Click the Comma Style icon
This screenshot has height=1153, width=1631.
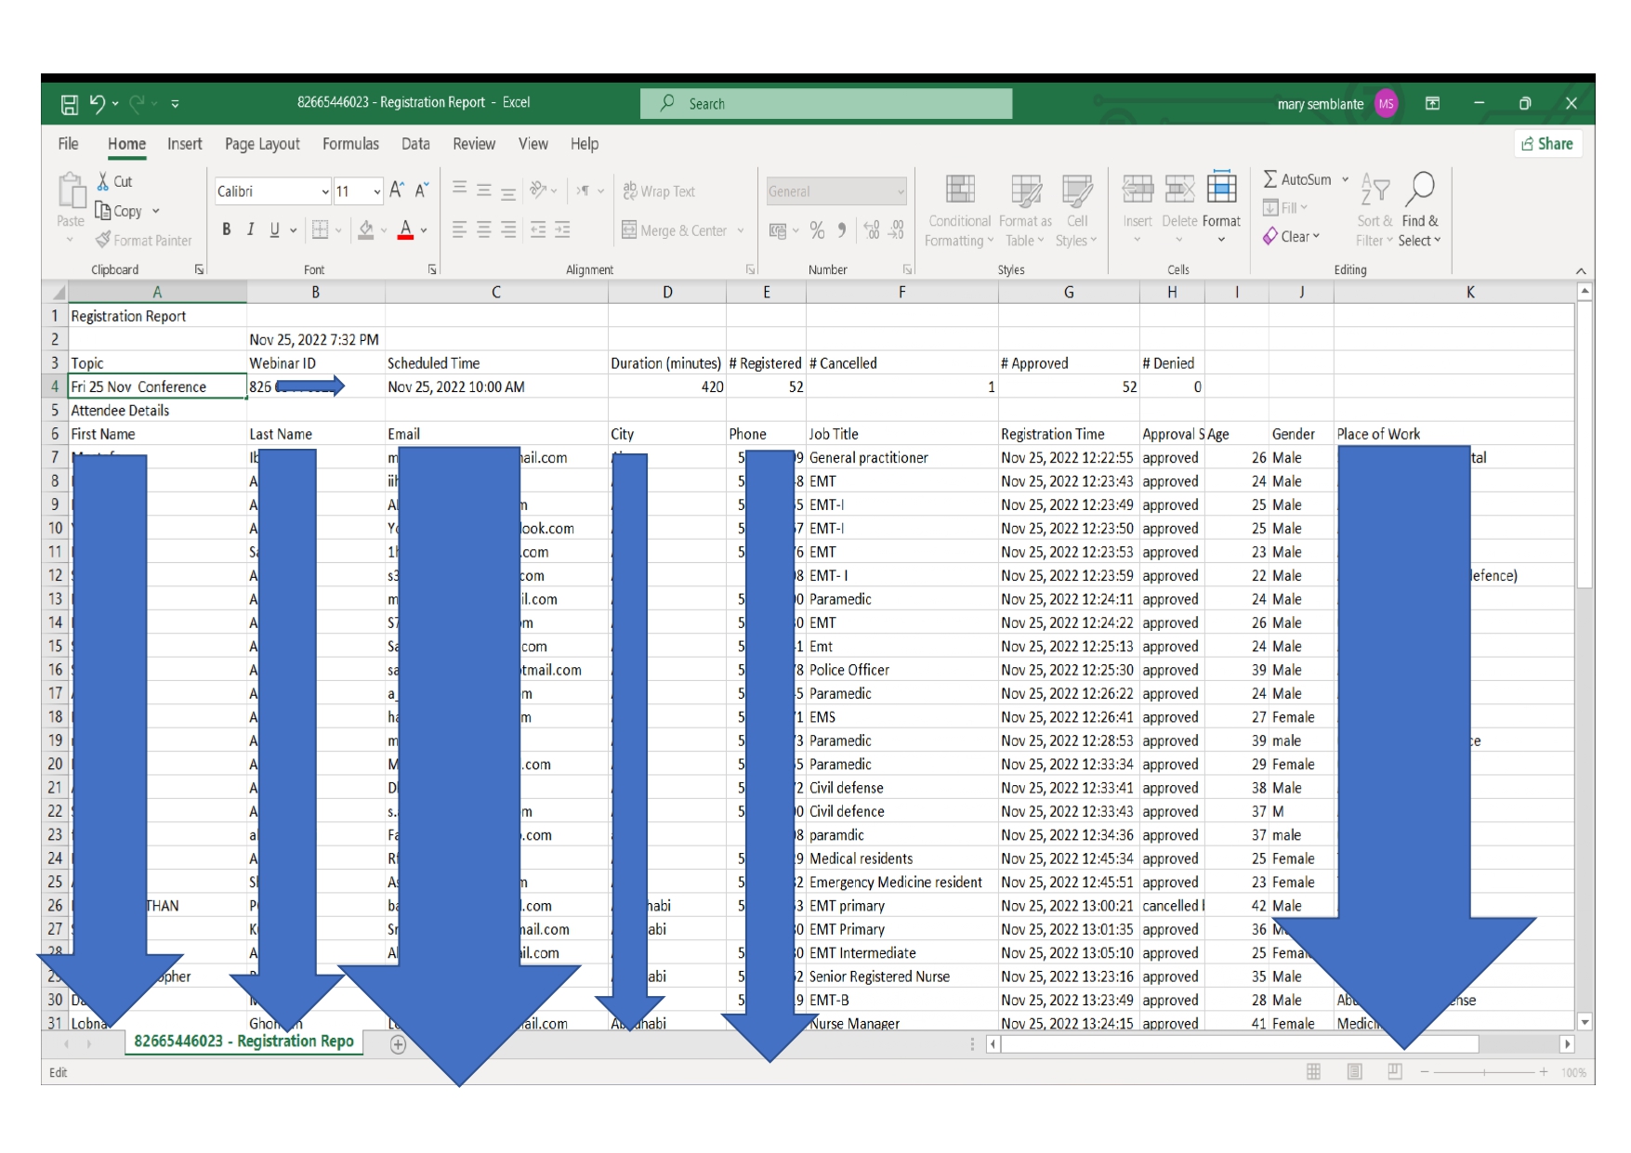pos(842,230)
